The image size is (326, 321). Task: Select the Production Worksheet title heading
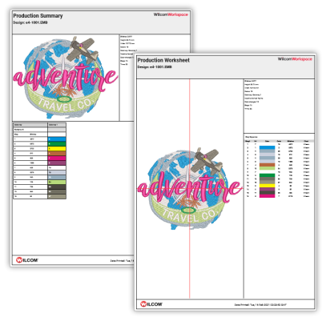point(163,60)
